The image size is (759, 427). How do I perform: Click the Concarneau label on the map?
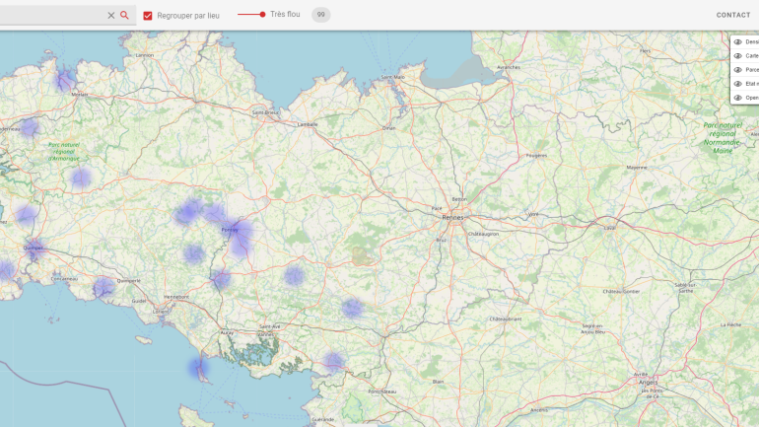pyautogui.click(x=64, y=279)
